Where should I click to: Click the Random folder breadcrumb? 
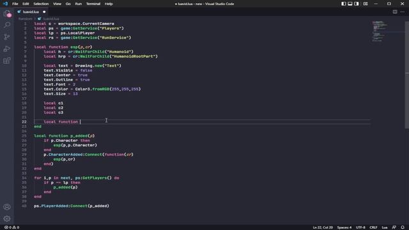[x=26, y=19]
